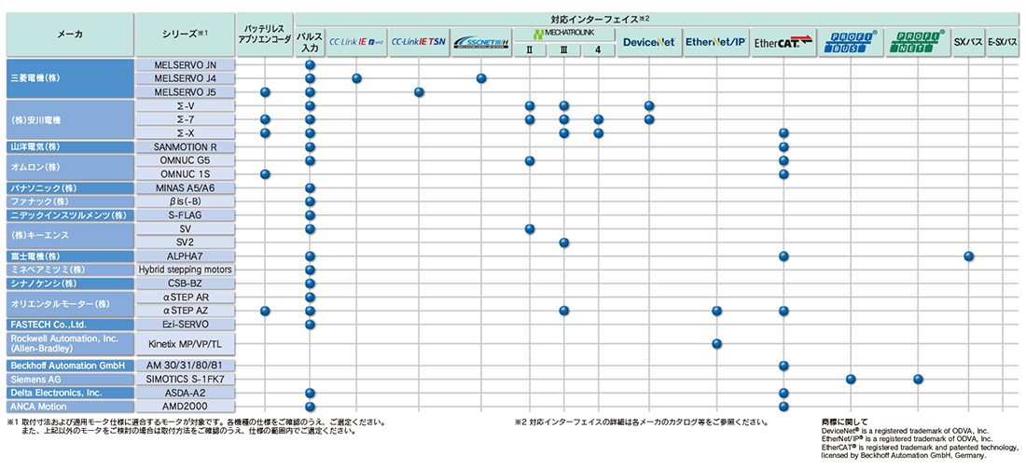Click ASDA-A2 row dot under パルス入力
Screen dimensions: 1026x470
click(x=311, y=393)
